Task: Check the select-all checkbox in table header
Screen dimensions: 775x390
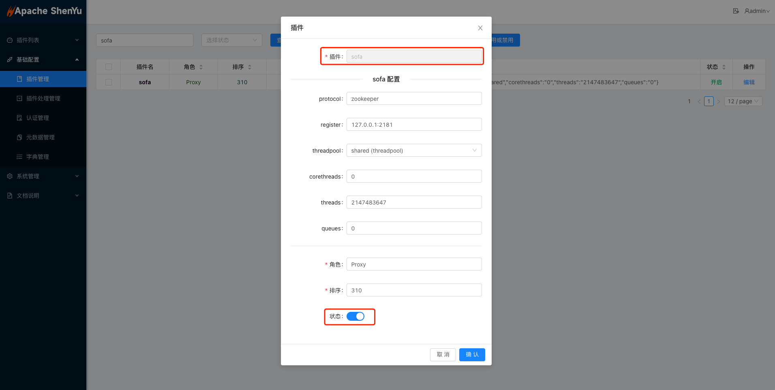Action: tap(109, 67)
